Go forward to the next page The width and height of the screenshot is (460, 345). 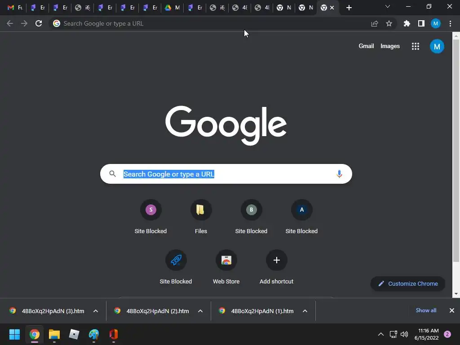pyautogui.click(x=24, y=23)
